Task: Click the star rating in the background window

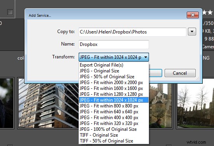Action: click(208, 12)
